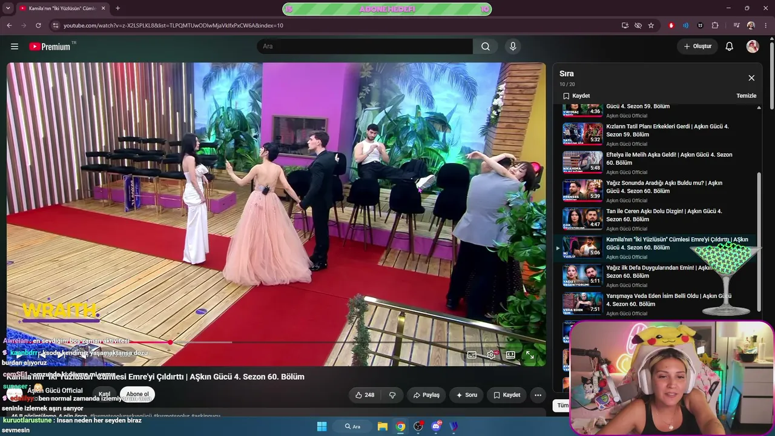Open the install app icon in the address bar
This screenshot has width=775, height=436.
pyautogui.click(x=625, y=25)
